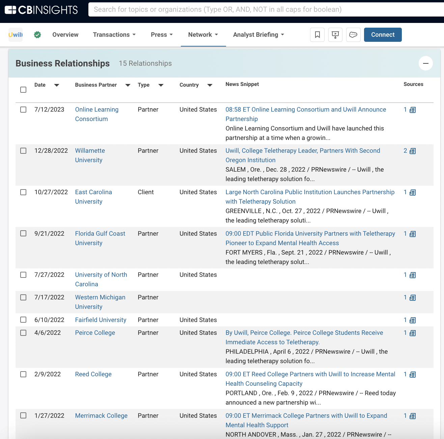
Task: Click the presentation screen icon button
Action: click(x=335, y=35)
